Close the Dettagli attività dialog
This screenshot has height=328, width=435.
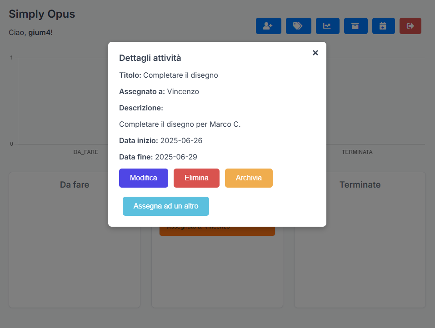(315, 53)
